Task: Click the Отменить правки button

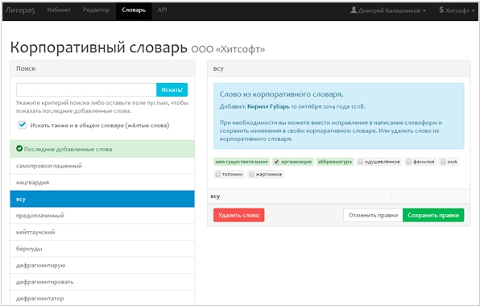Action: [x=373, y=215]
